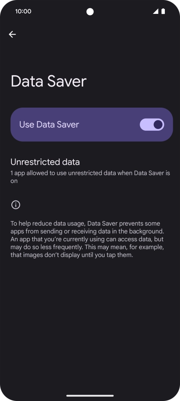Screen dimensions: 180x401
Task: Tap the 'Use Data Saver' label text
Action: click(x=49, y=124)
